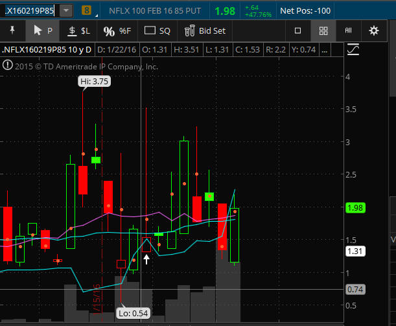Image resolution: width=396 pixels, height=326 pixels.
Task: Click the Lo: 0.54 bubble
Action: click(x=133, y=314)
